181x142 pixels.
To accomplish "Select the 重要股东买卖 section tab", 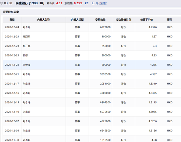I will tap(11, 12).
